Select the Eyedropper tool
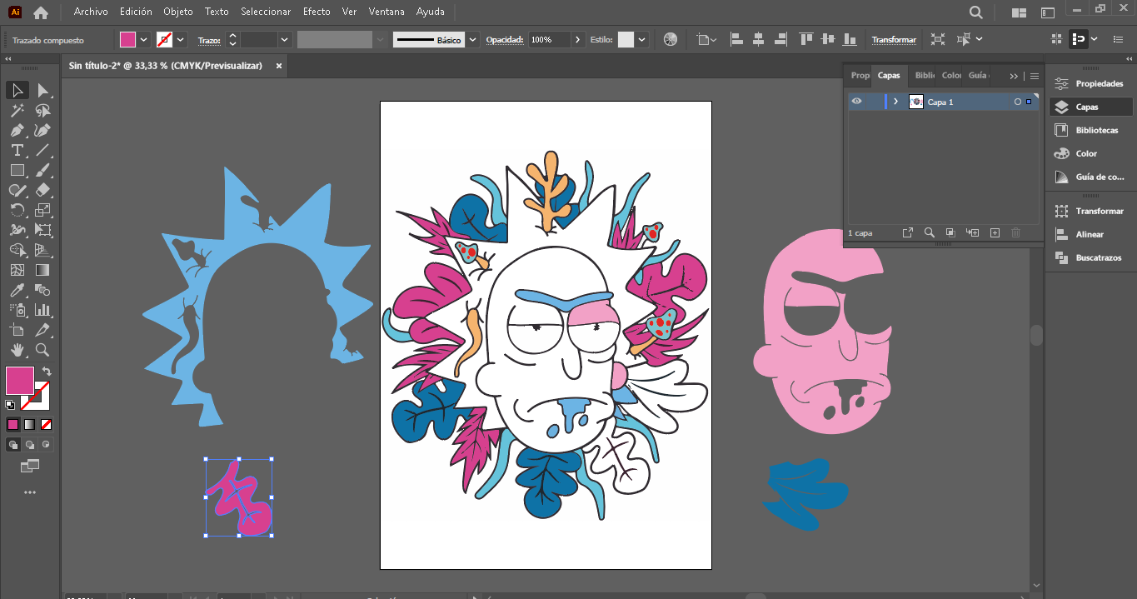Viewport: 1137px width, 599px height. coord(17,290)
